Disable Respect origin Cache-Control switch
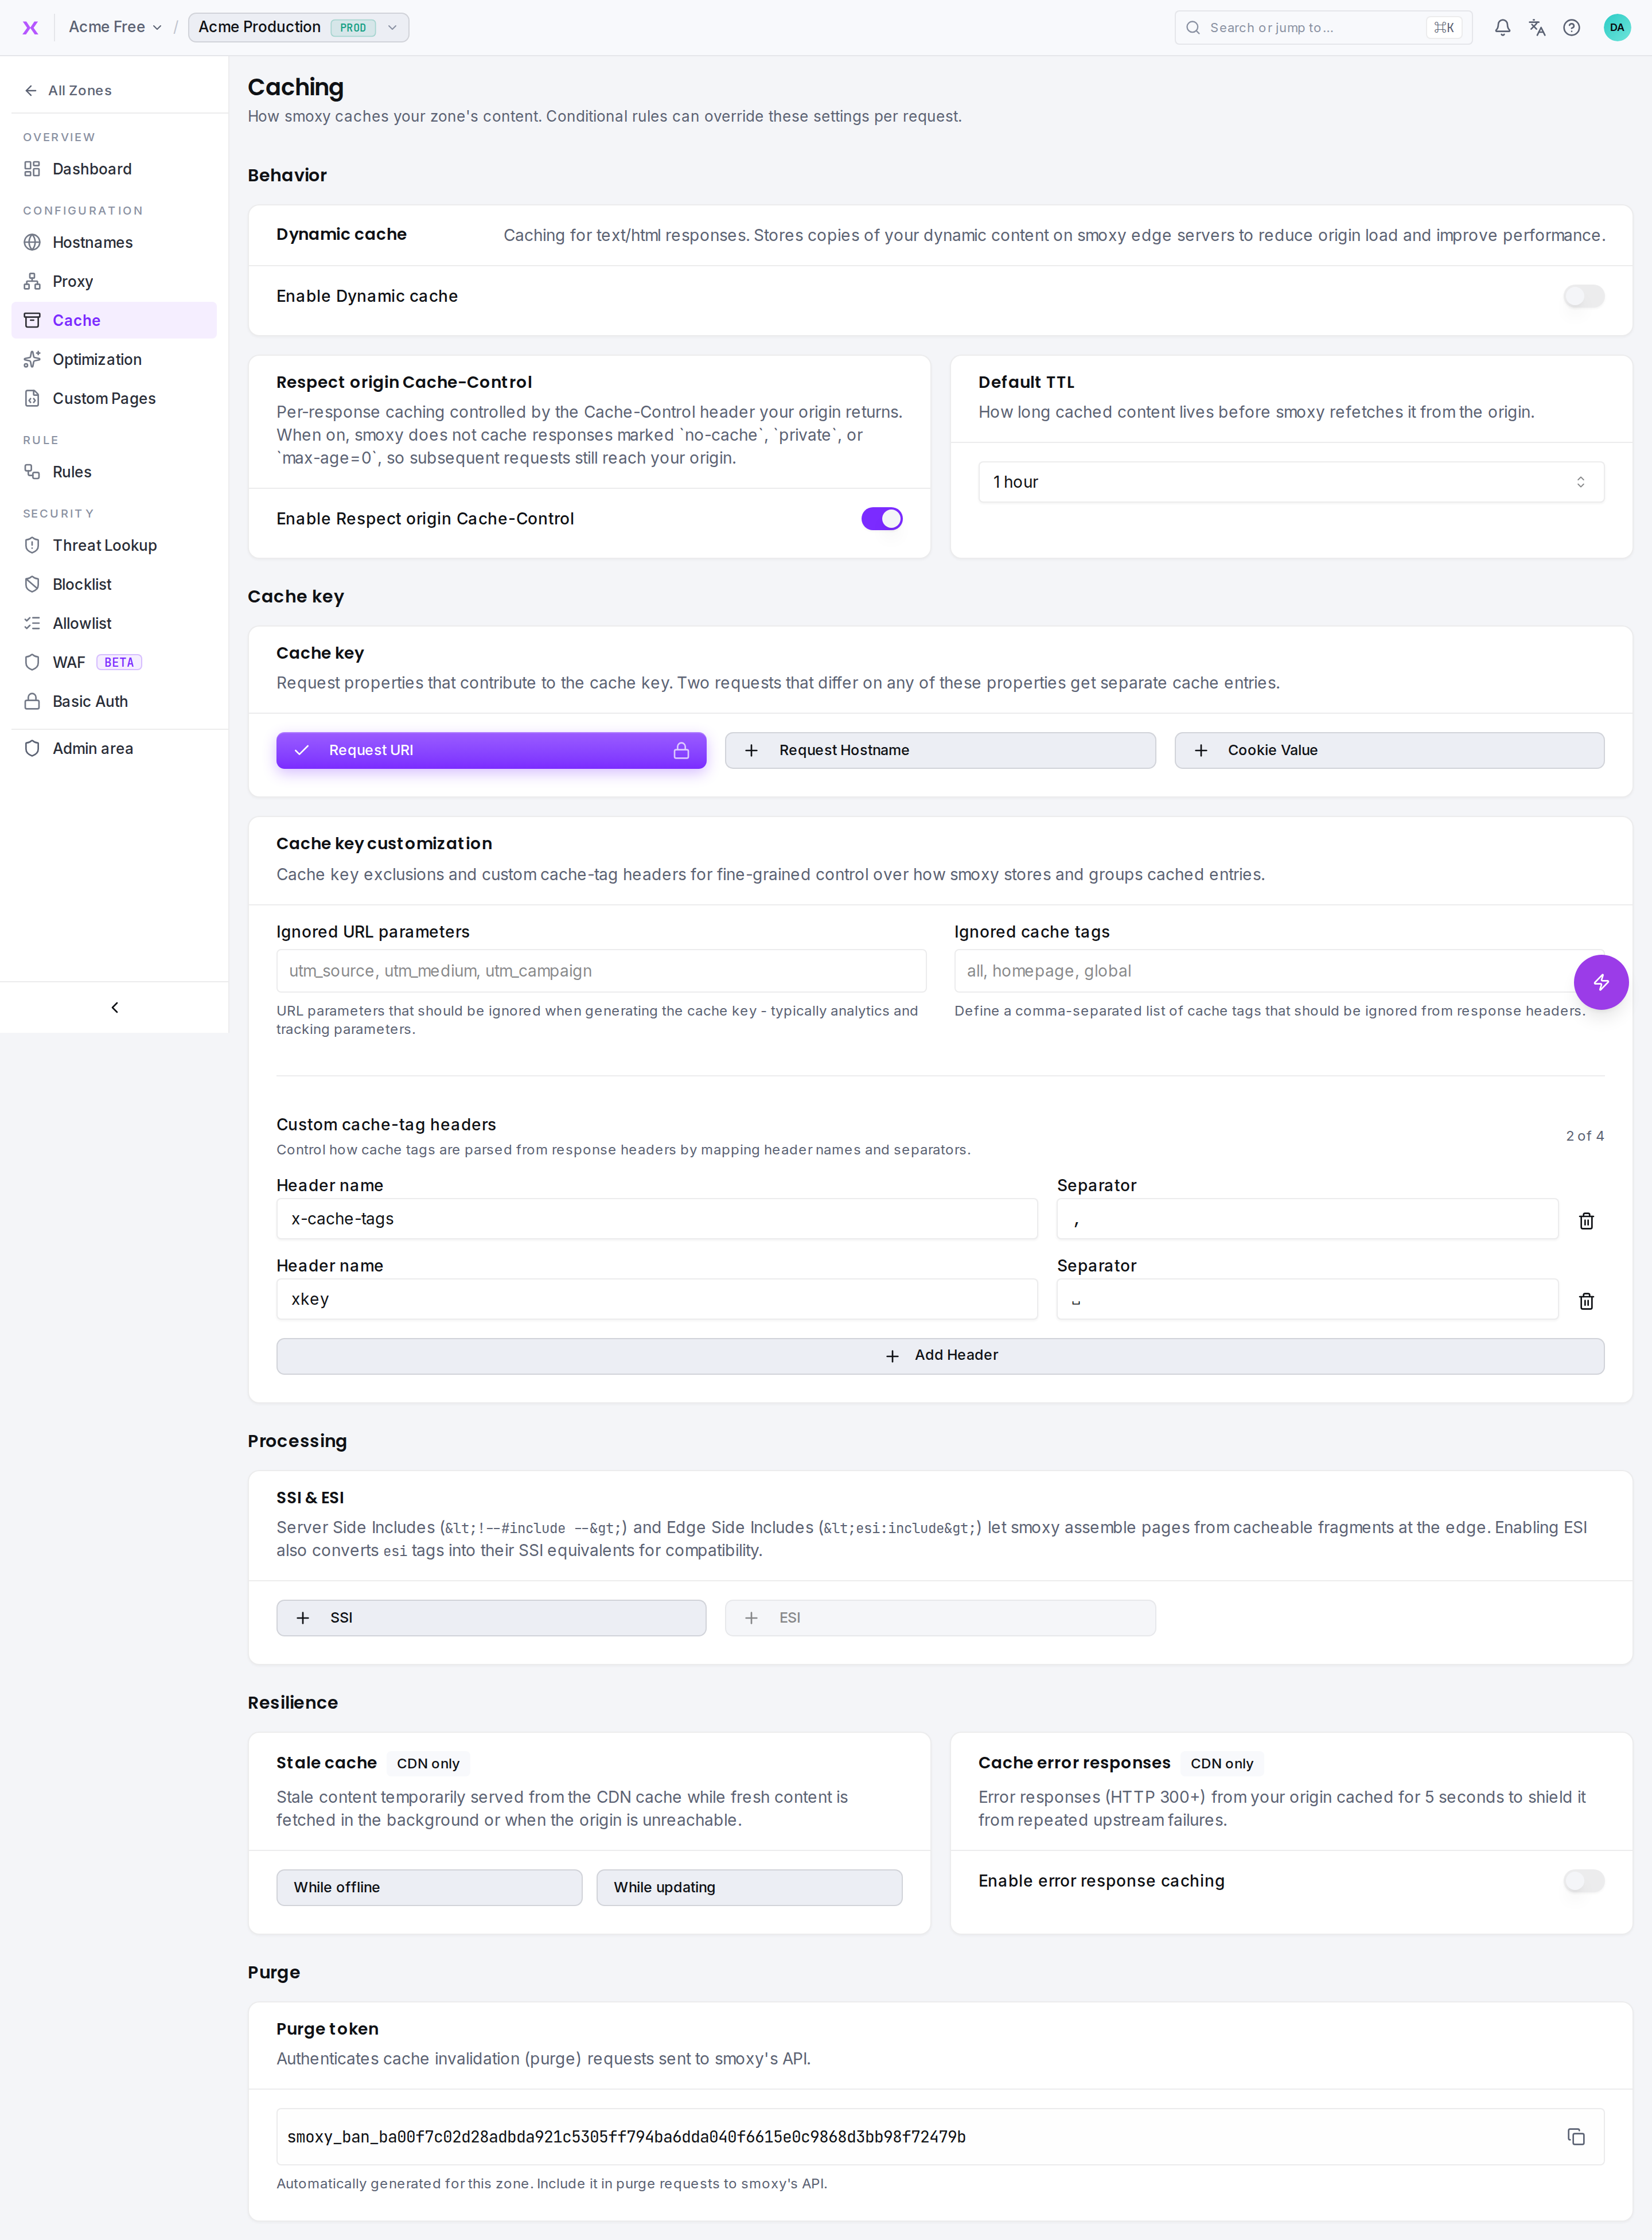The image size is (1652, 2240). click(x=882, y=518)
